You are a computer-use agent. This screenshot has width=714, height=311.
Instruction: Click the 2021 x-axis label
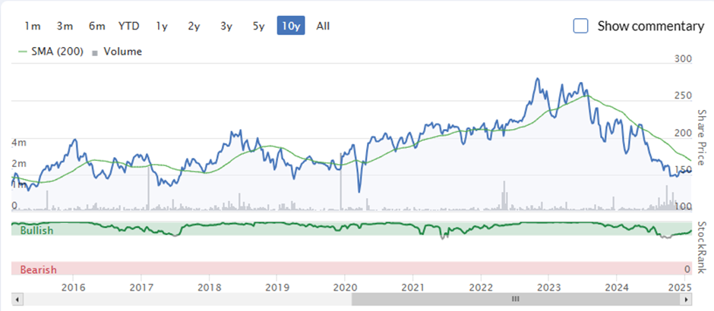413,287
